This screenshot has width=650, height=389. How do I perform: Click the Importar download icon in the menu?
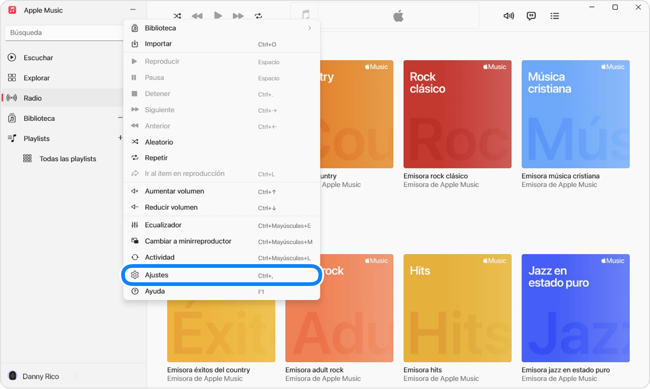[x=135, y=44]
